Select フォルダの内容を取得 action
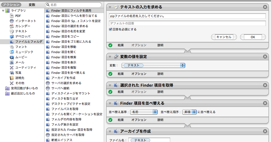Viewport: 271px width, 142px height. point(74,119)
